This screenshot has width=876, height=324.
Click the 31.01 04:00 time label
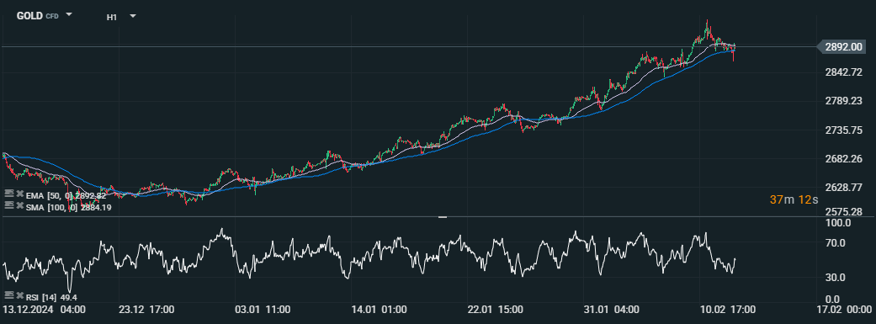pos(610,310)
